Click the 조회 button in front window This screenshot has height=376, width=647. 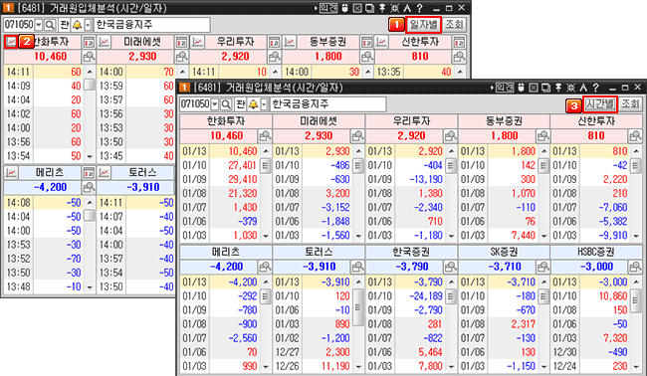pyautogui.click(x=630, y=103)
